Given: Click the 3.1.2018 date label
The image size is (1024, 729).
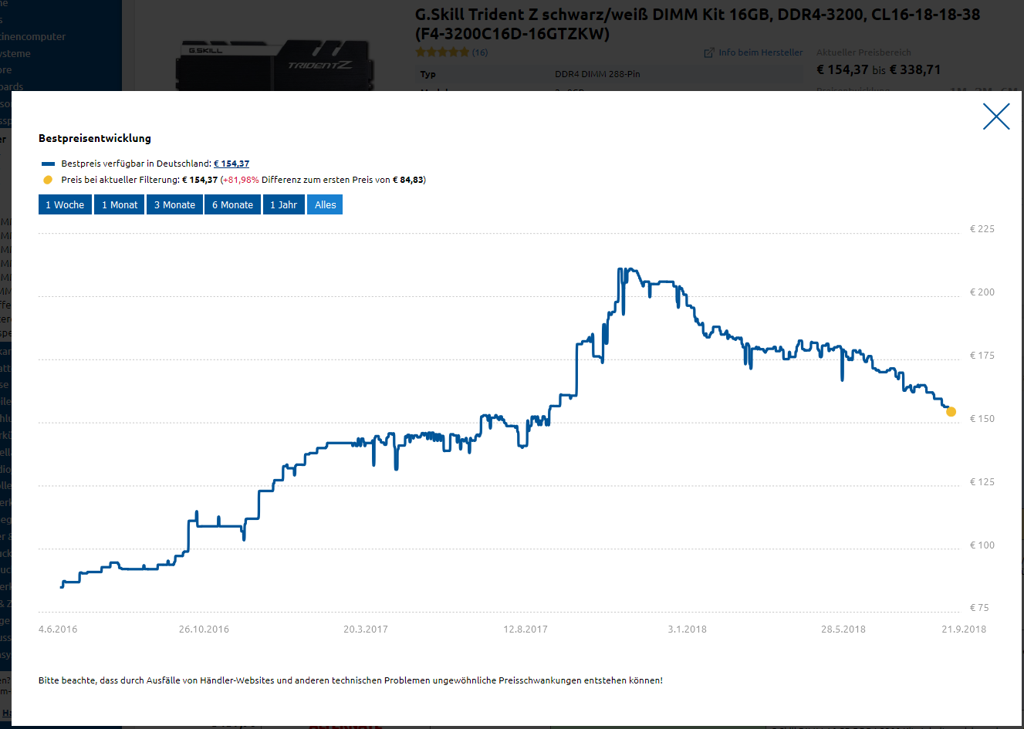Looking at the screenshot, I should tap(687, 629).
